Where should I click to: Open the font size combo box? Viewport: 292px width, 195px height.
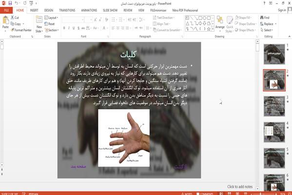tap(88, 19)
